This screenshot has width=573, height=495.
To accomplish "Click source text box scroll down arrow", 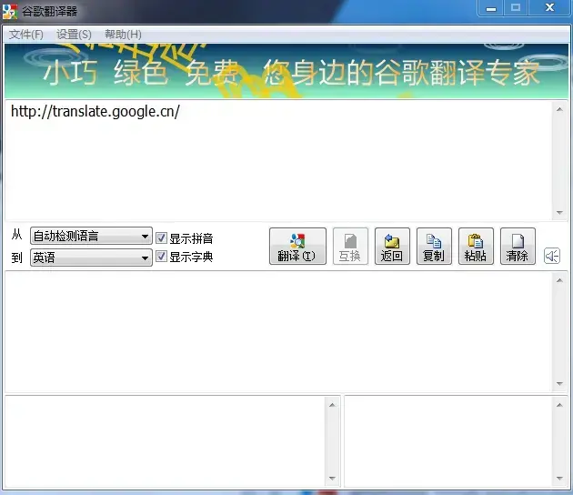I will [559, 212].
